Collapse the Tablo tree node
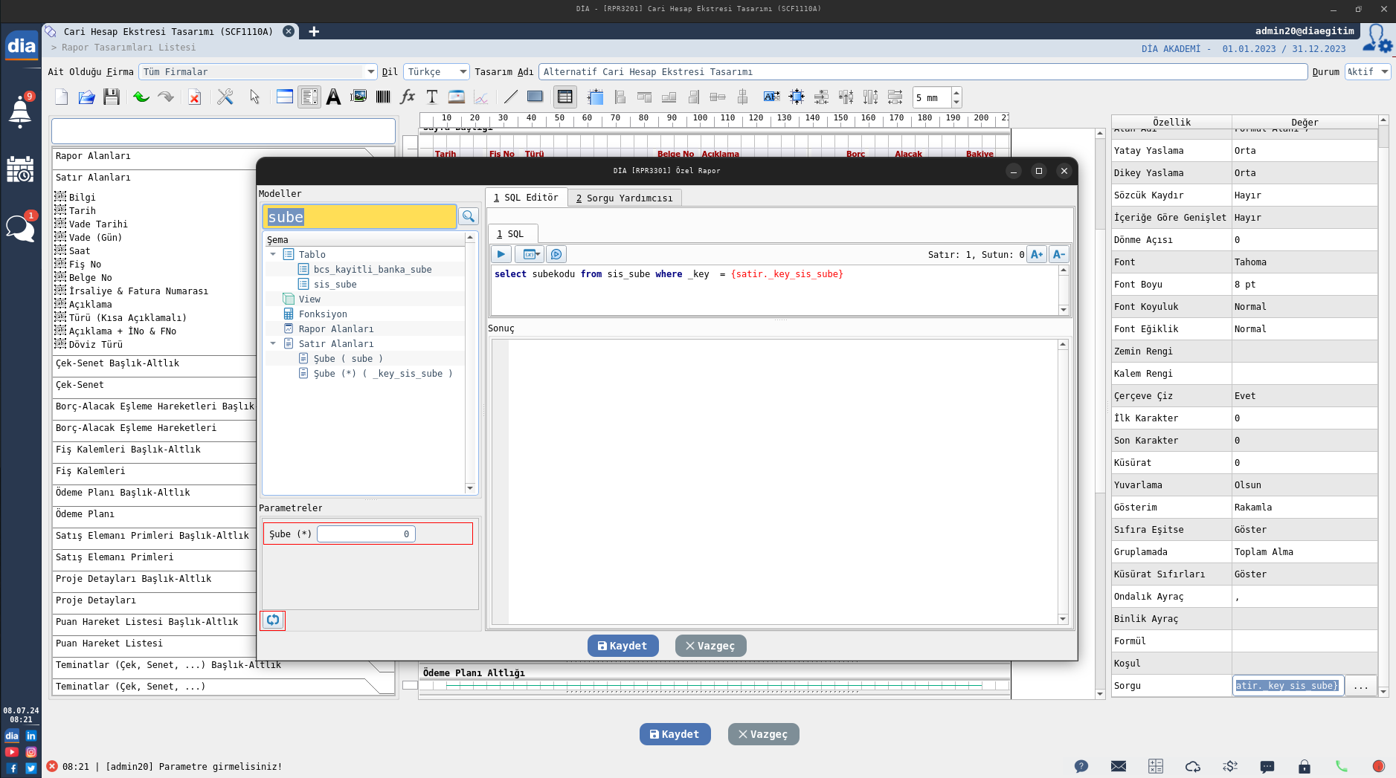Image resolution: width=1396 pixels, height=778 pixels. pyautogui.click(x=273, y=254)
